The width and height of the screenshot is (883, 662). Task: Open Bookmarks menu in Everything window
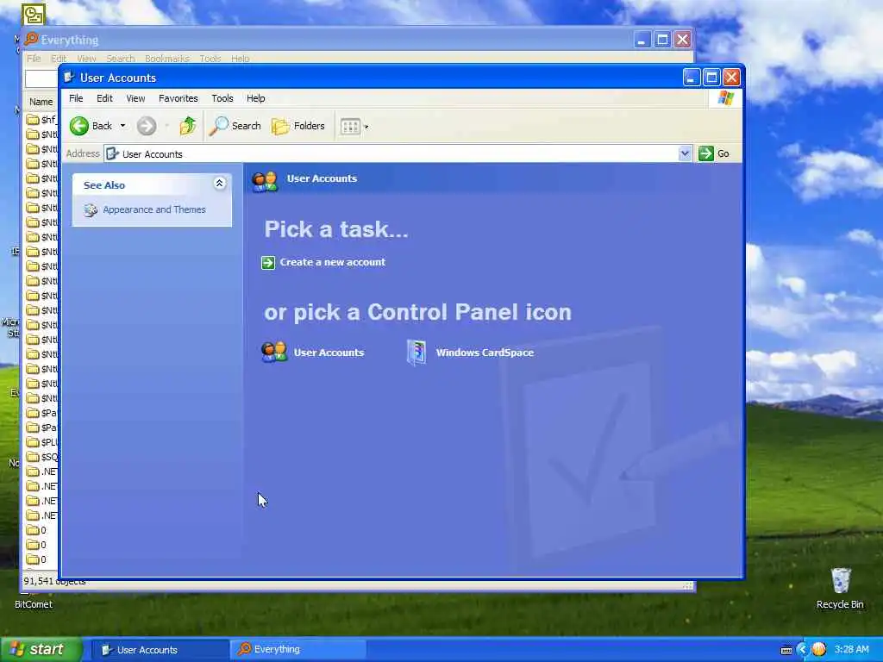167,59
